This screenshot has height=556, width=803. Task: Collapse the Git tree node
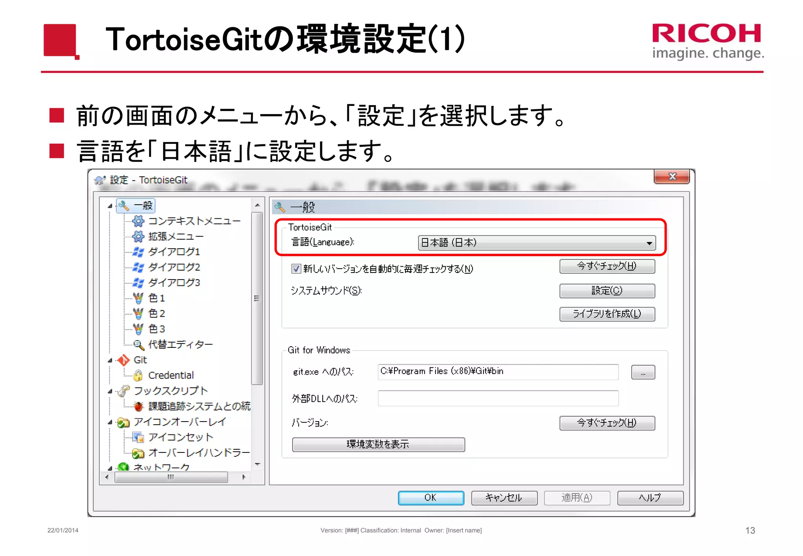point(110,360)
